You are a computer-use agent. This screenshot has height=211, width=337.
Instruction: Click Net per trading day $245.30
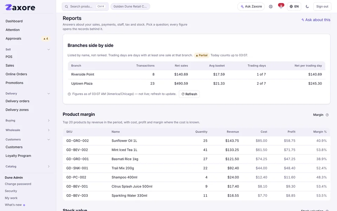coord(315,83)
